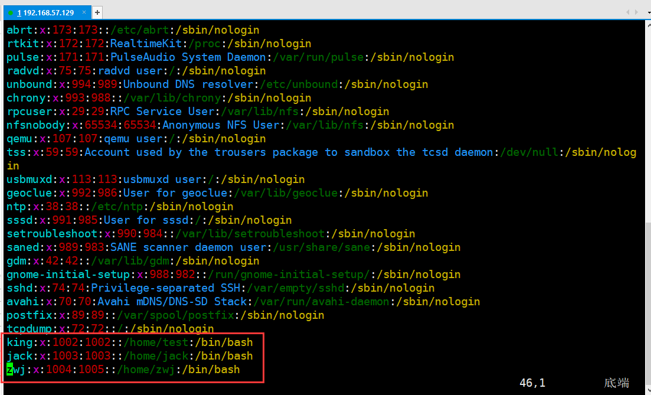Click the tss trousers package line
This screenshot has width=651, height=395.
(321, 159)
